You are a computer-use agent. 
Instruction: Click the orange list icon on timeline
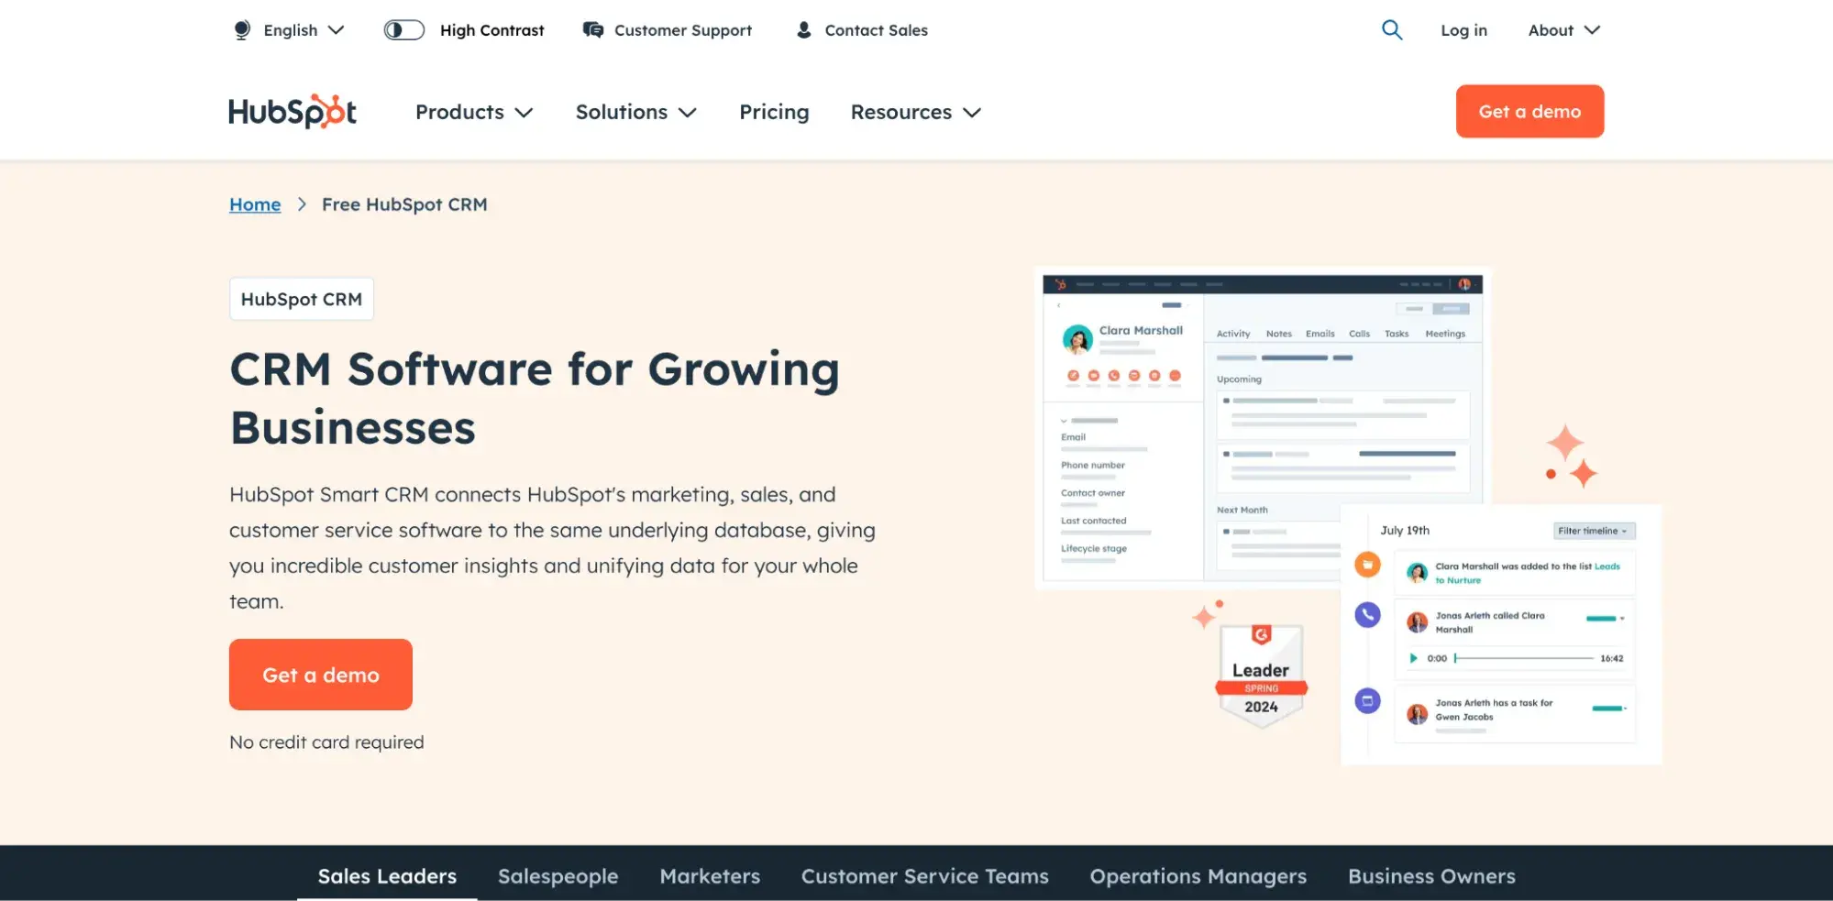(x=1367, y=565)
